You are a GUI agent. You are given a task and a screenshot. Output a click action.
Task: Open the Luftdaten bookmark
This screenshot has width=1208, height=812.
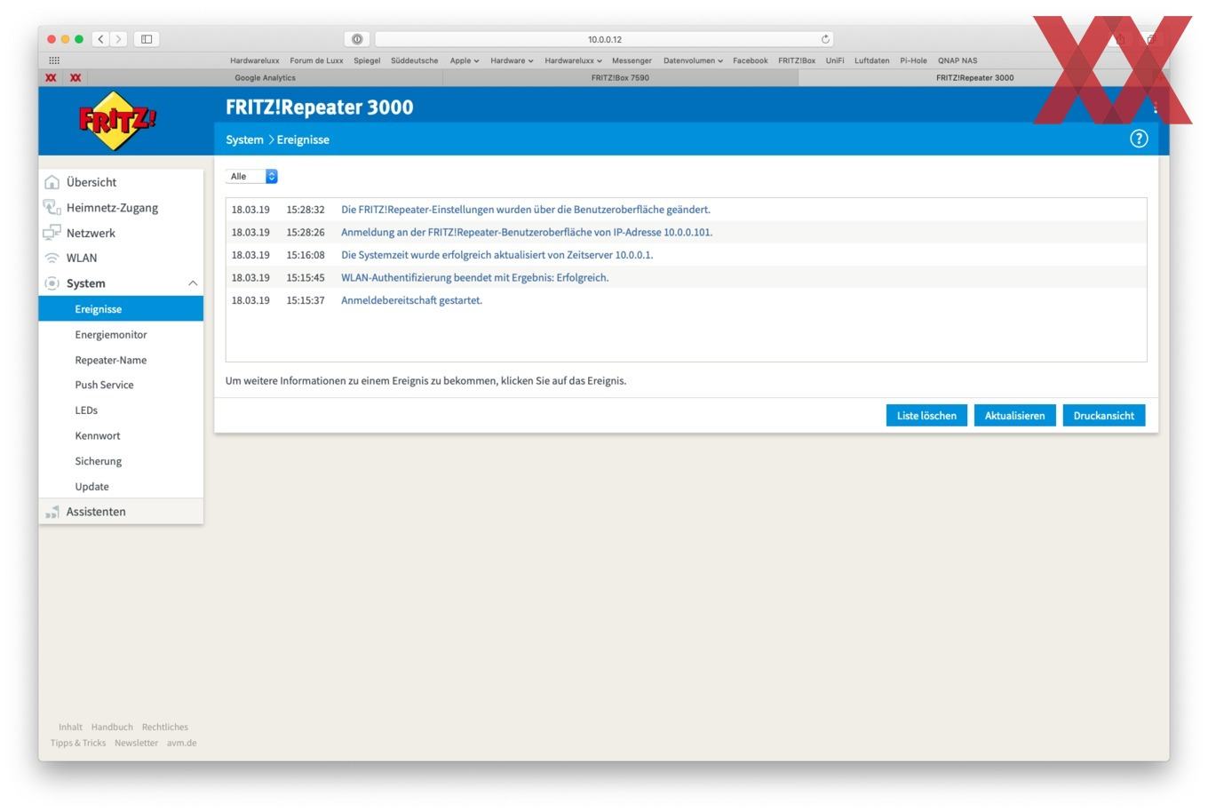coord(872,60)
